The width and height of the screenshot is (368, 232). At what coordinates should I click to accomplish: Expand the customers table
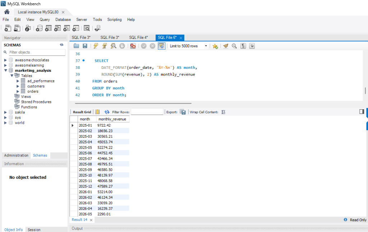point(18,86)
